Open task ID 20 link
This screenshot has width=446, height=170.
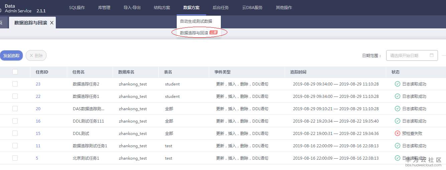click(x=38, y=109)
